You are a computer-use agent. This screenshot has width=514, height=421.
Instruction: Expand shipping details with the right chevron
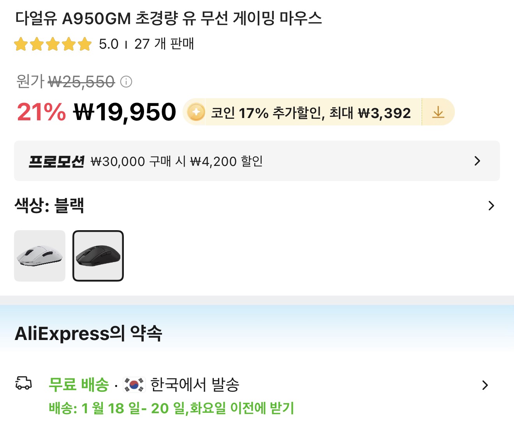pos(485,385)
